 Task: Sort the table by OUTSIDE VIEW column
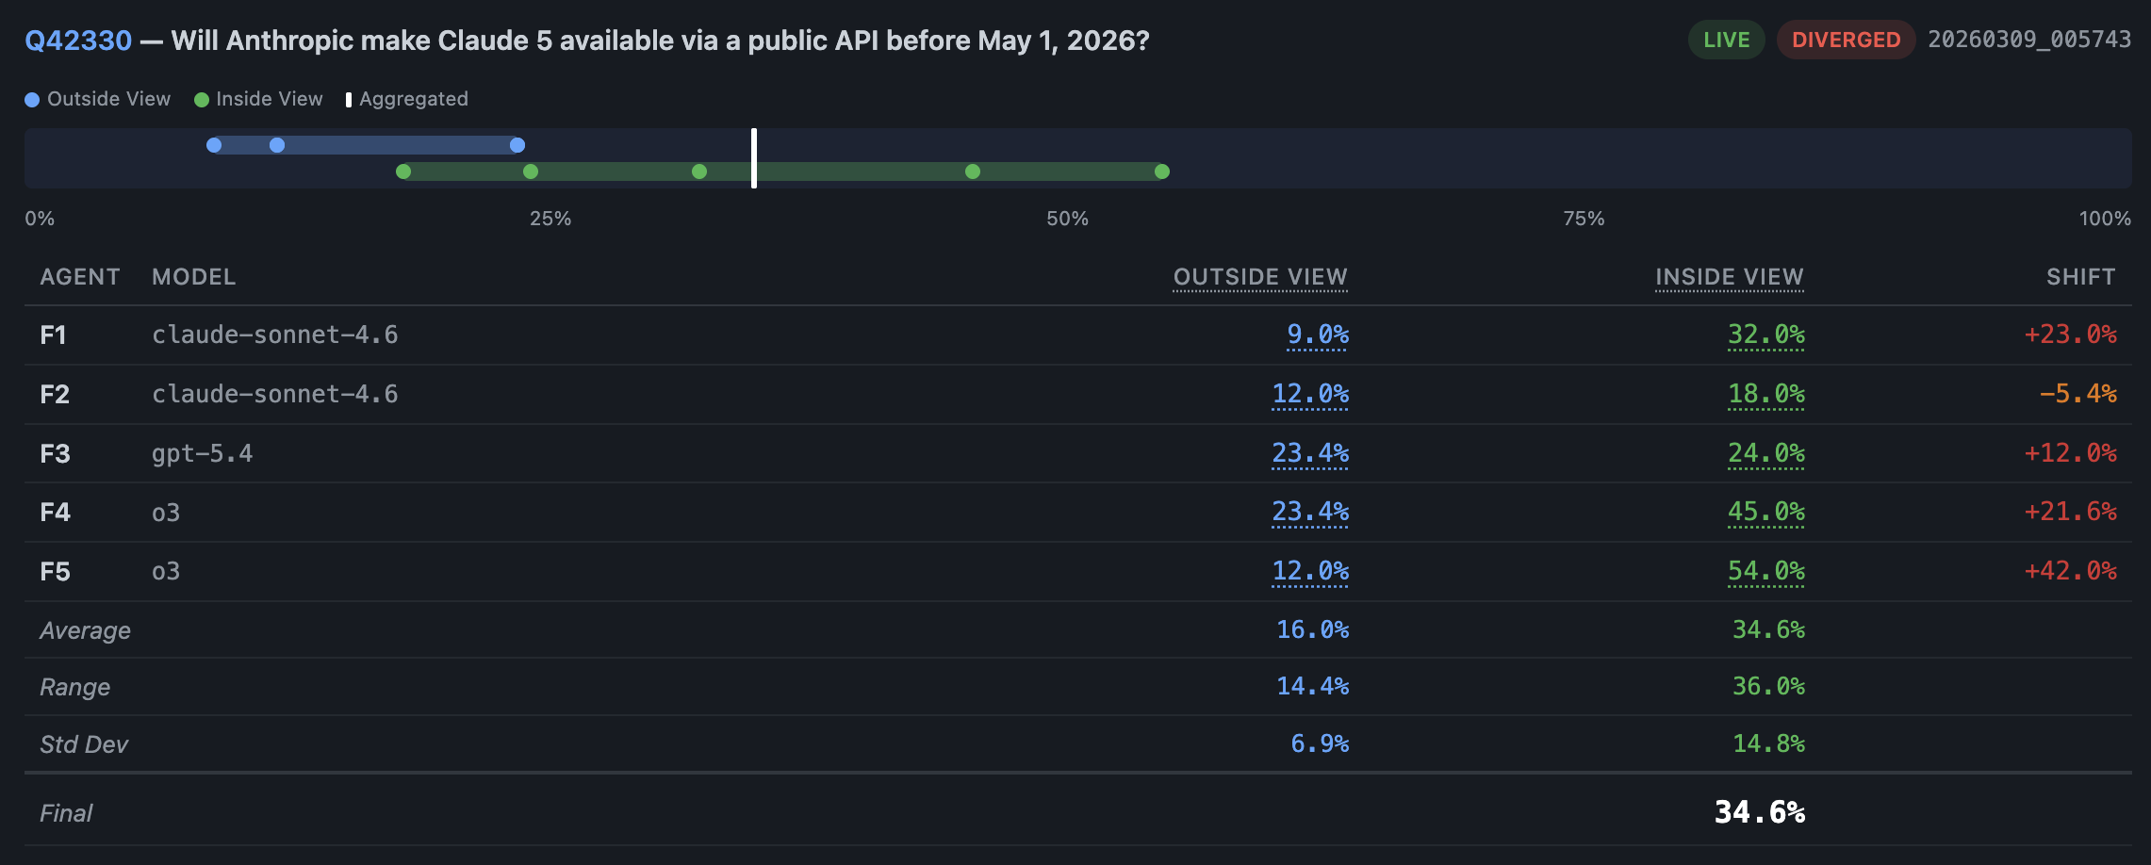click(1260, 276)
